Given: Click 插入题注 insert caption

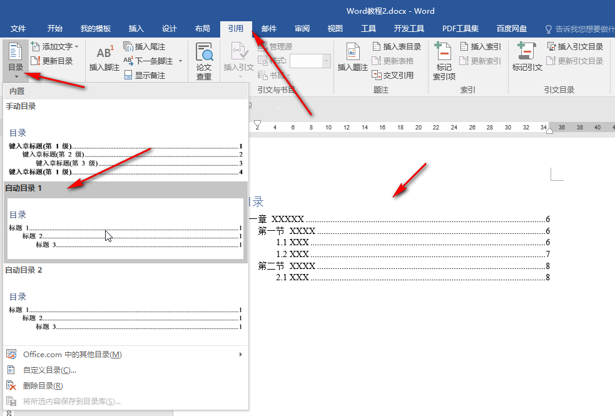Looking at the screenshot, I should [x=353, y=58].
